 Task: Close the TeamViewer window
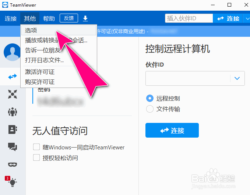point(246,5)
